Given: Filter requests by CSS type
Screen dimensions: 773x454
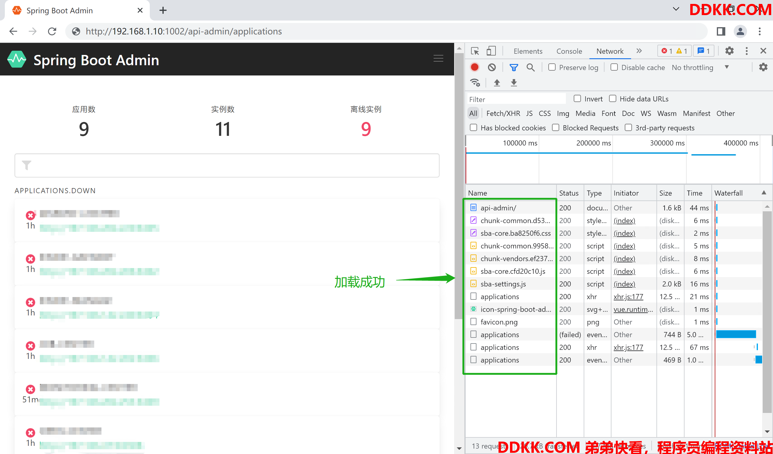Looking at the screenshot, I should [x=544, y=113].
